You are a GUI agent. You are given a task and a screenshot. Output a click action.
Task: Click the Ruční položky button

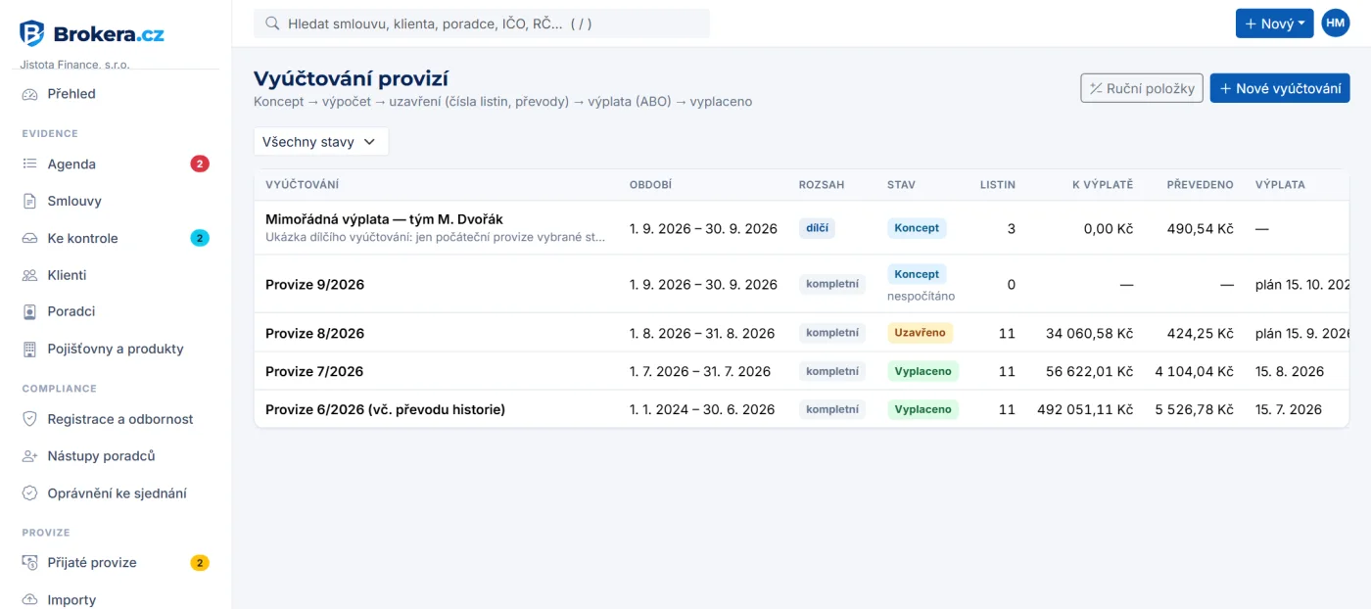1142,88
